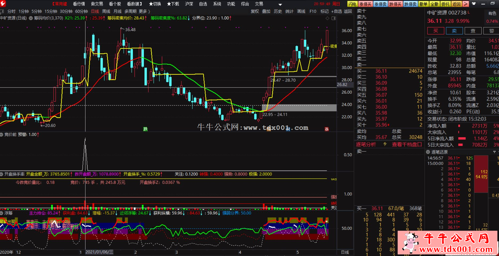Click F10 company info in toolbar

[x=313, y=11]
